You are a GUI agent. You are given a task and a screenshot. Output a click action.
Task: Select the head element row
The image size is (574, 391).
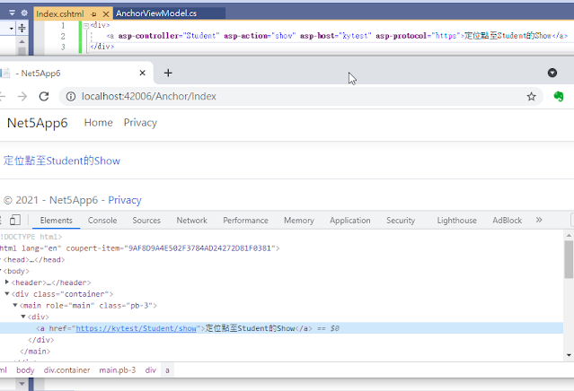(281, 260)
